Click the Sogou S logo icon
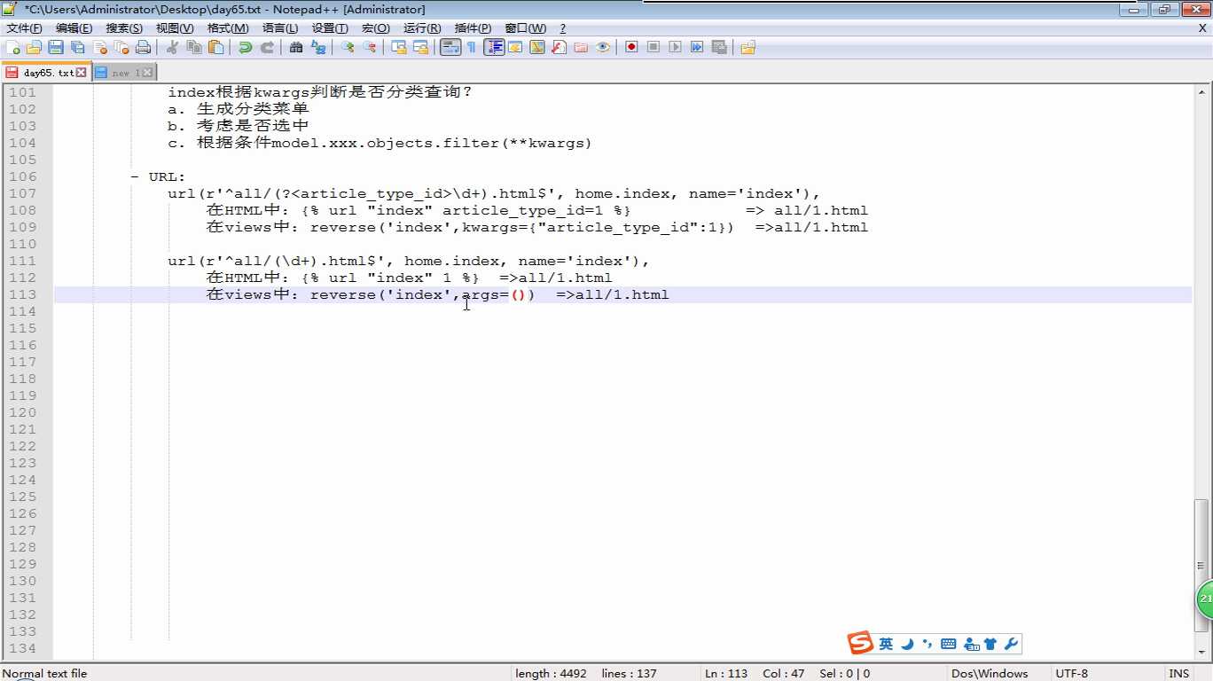Image resolution: width=1213 pixels, height=681 pixels. pos(860,644)
